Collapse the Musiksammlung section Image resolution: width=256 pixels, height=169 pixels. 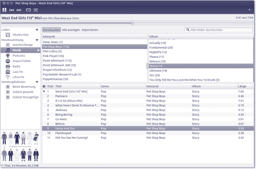[37, 40]
